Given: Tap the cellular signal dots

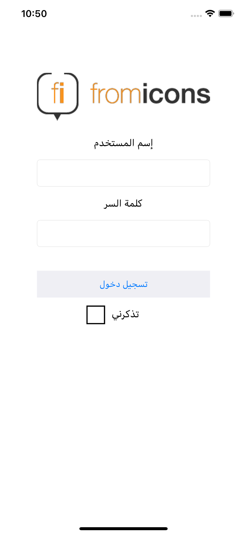Looking at the screenshot, I should [x=196, y=16].
